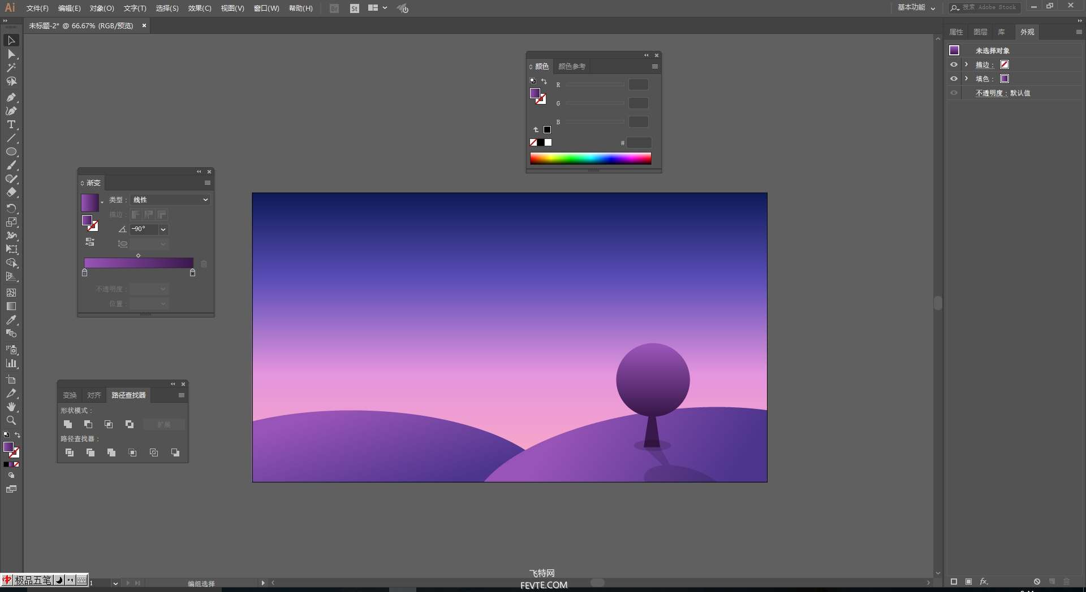Select the Magic Wand tool
Image resolution: width=1086 pixels, height=592 pixels.
point(11,68)
